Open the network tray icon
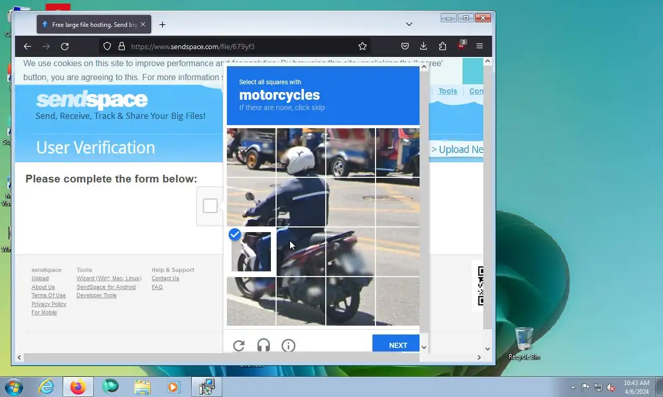The height and width of the screenshot is (397, 663). [598, 387]
